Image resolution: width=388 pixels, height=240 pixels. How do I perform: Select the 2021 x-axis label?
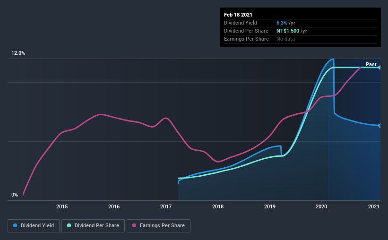[374, 206]
